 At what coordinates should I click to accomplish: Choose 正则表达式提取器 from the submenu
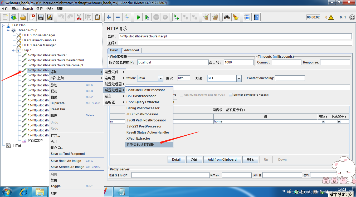(x=149, y=145)
